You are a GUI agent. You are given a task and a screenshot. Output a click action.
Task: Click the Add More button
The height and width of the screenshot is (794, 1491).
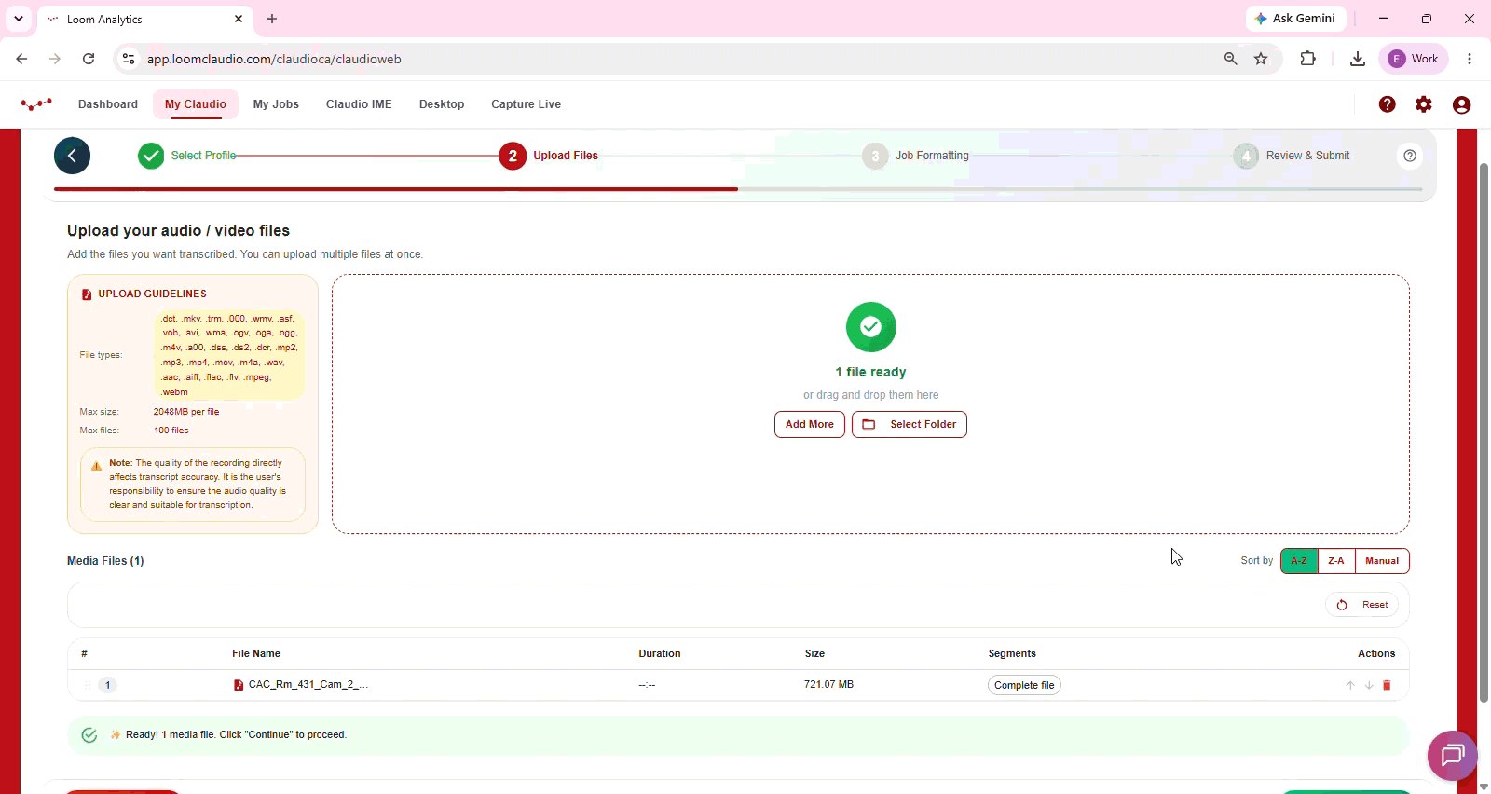point(810,424)
